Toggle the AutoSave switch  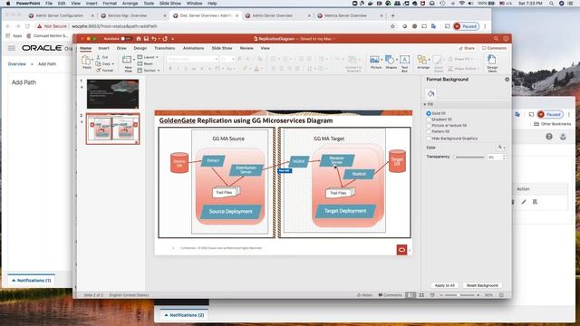click(126, 38)
